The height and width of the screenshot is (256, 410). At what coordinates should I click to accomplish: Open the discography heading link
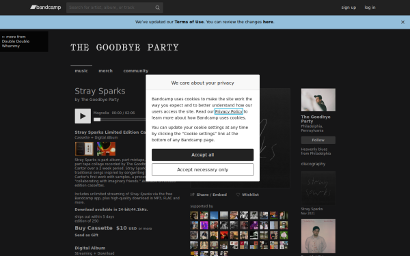point(313,164)
